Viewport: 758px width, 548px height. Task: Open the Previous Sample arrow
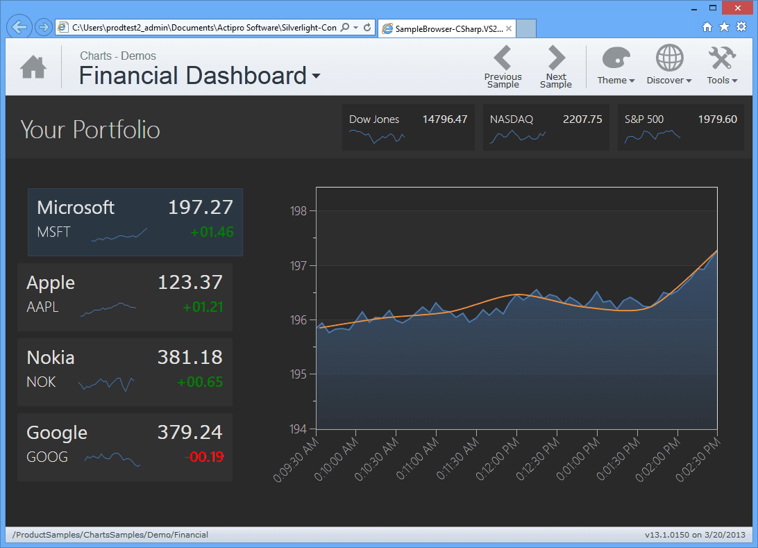[x=503, y=67]
